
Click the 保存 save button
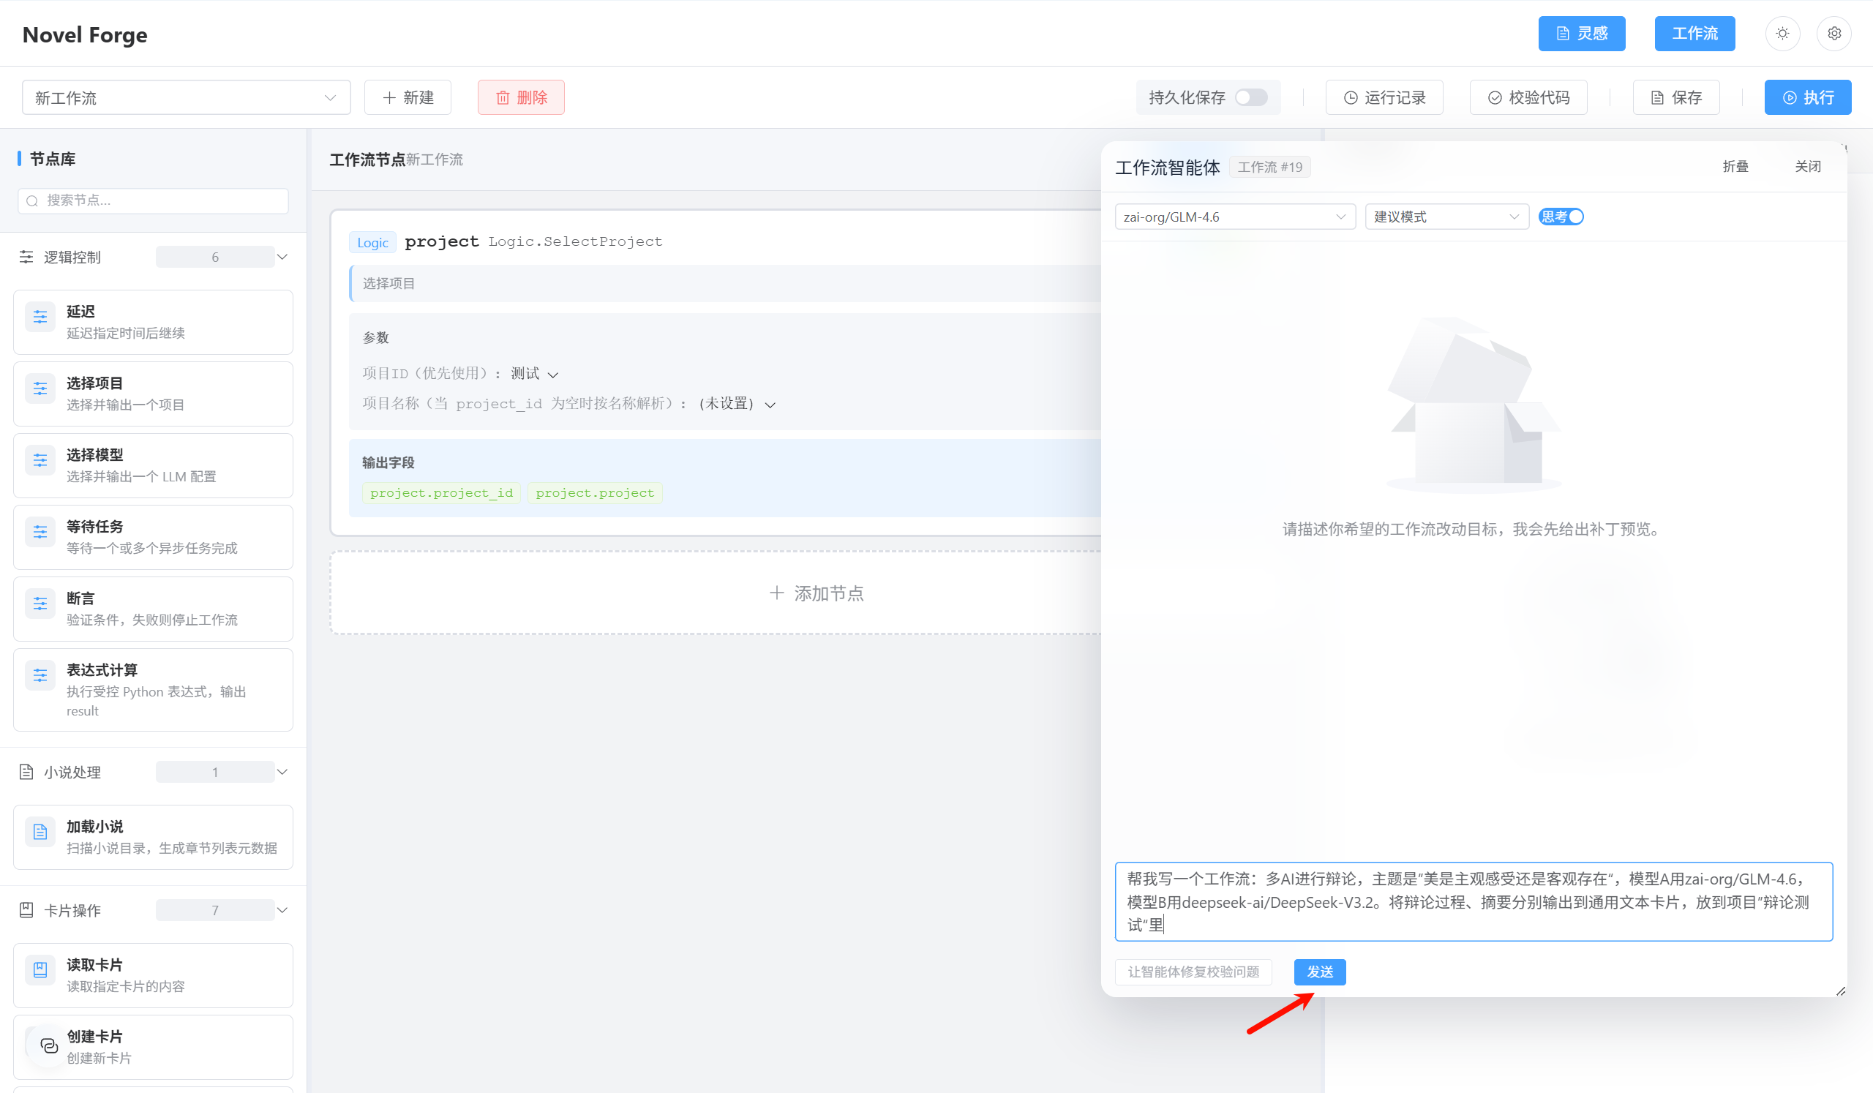coord(1676,97)
